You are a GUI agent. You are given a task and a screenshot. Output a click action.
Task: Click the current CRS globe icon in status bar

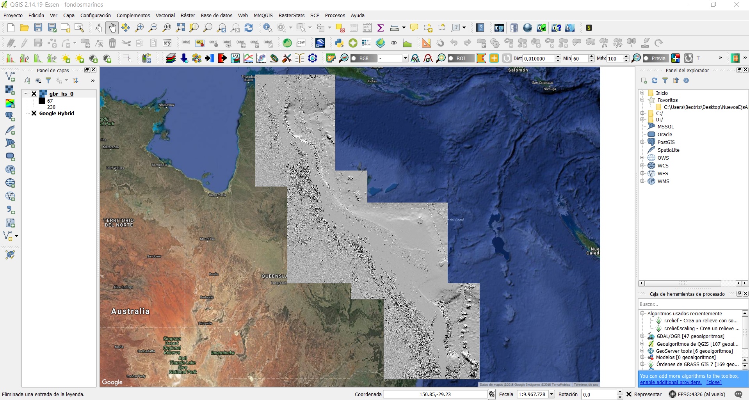(672, 394)
